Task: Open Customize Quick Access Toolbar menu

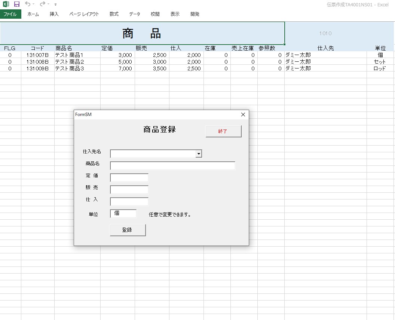Action: click(x=55, y=4)
